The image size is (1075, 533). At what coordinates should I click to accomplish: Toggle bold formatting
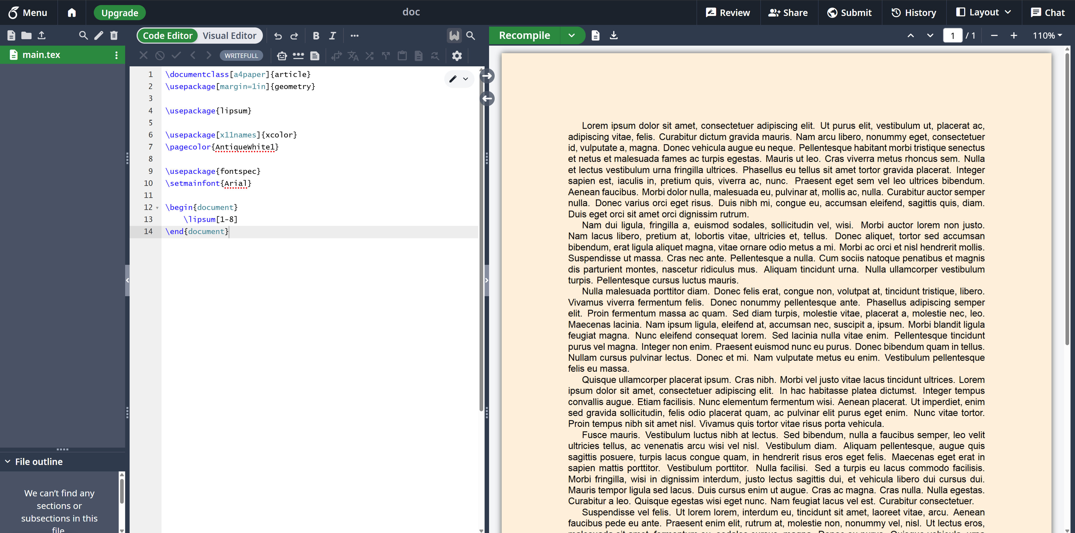(x=316, y=36)
